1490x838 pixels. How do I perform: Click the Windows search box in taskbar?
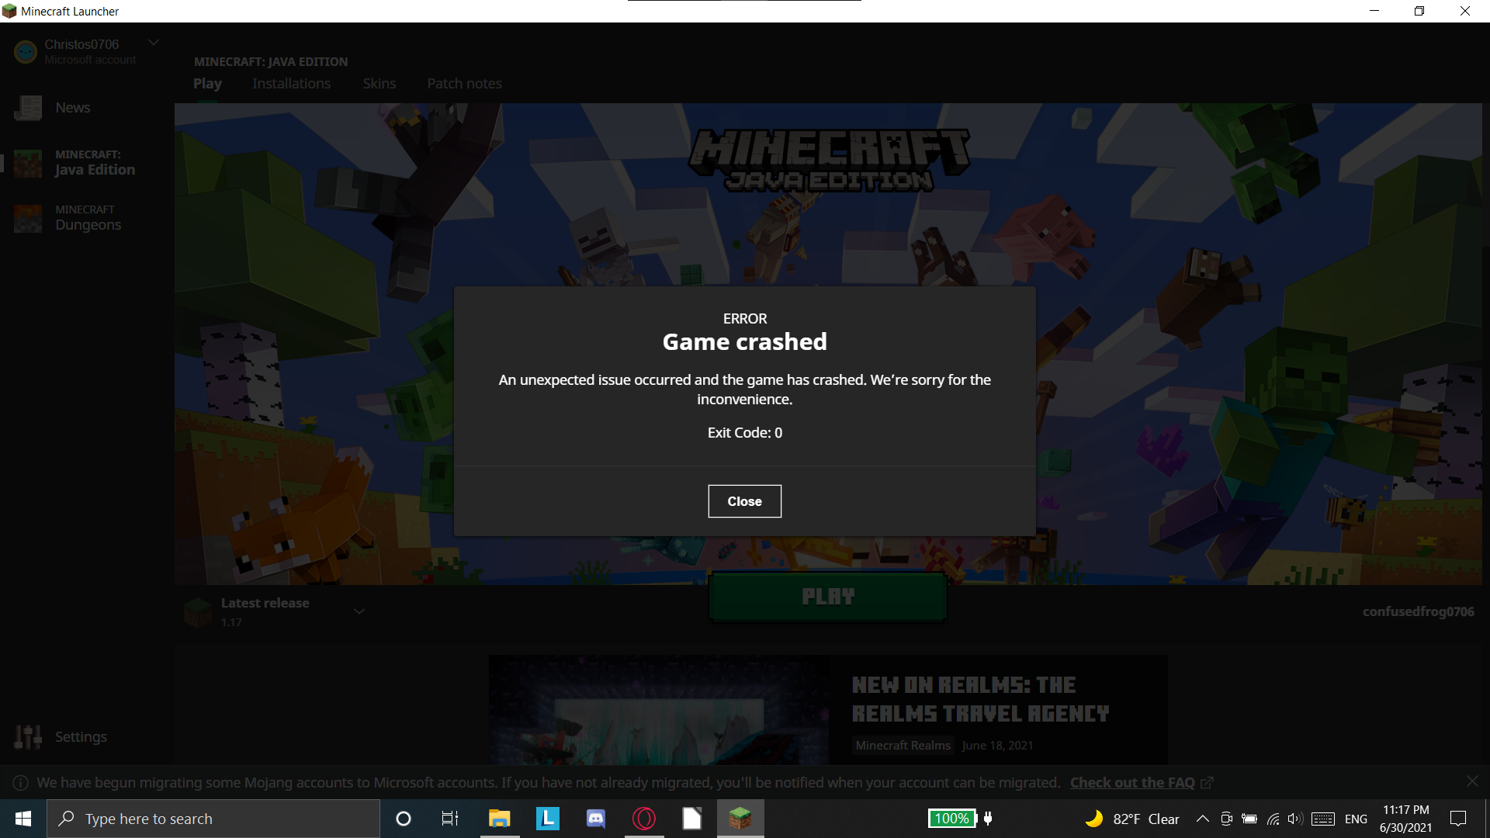coord(213,819)
